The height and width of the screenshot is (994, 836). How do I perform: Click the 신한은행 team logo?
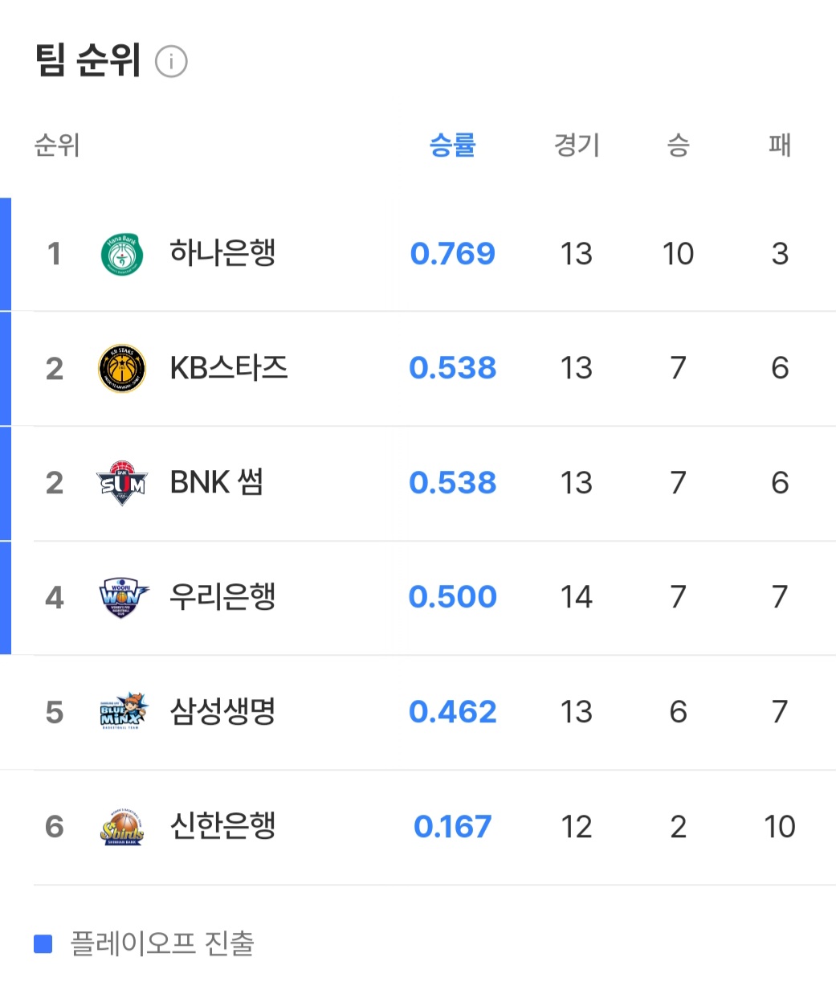(122, 827)
